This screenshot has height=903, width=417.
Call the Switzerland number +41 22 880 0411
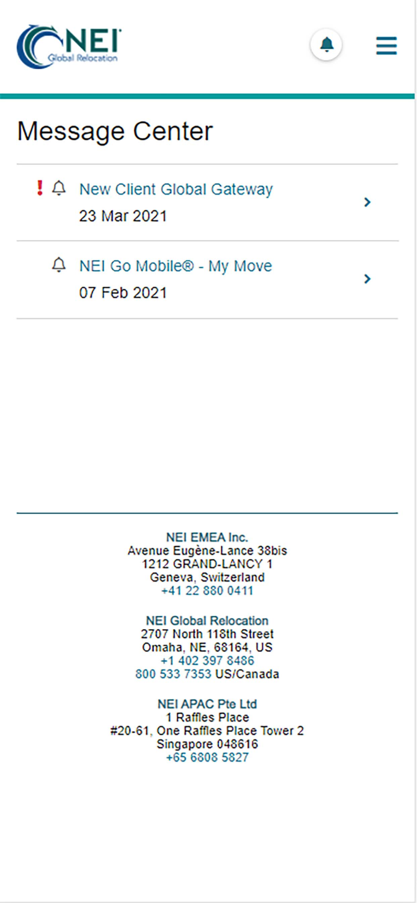[x=207, y=591]
